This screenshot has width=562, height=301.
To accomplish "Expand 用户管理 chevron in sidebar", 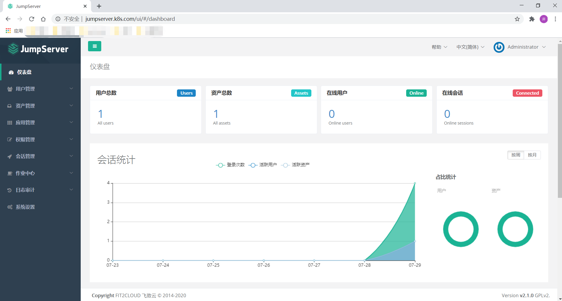I will 71,89.
